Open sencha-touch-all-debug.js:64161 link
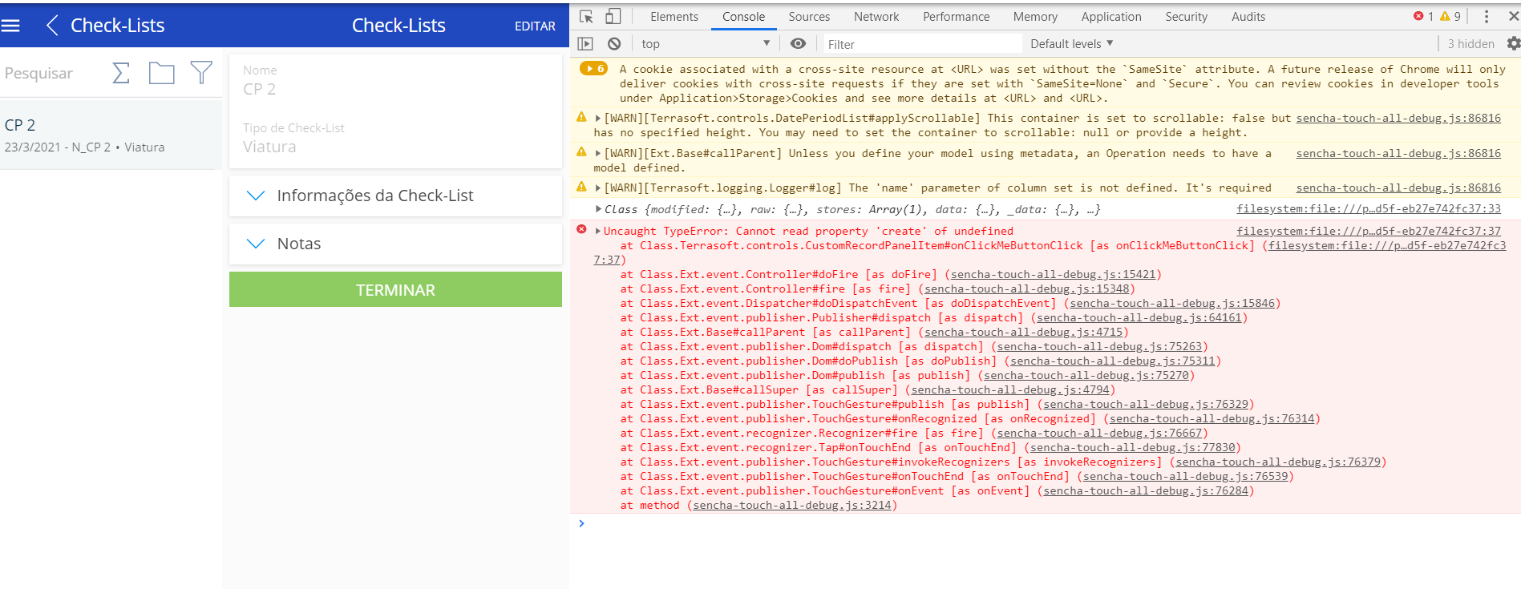 (1139, 317)
